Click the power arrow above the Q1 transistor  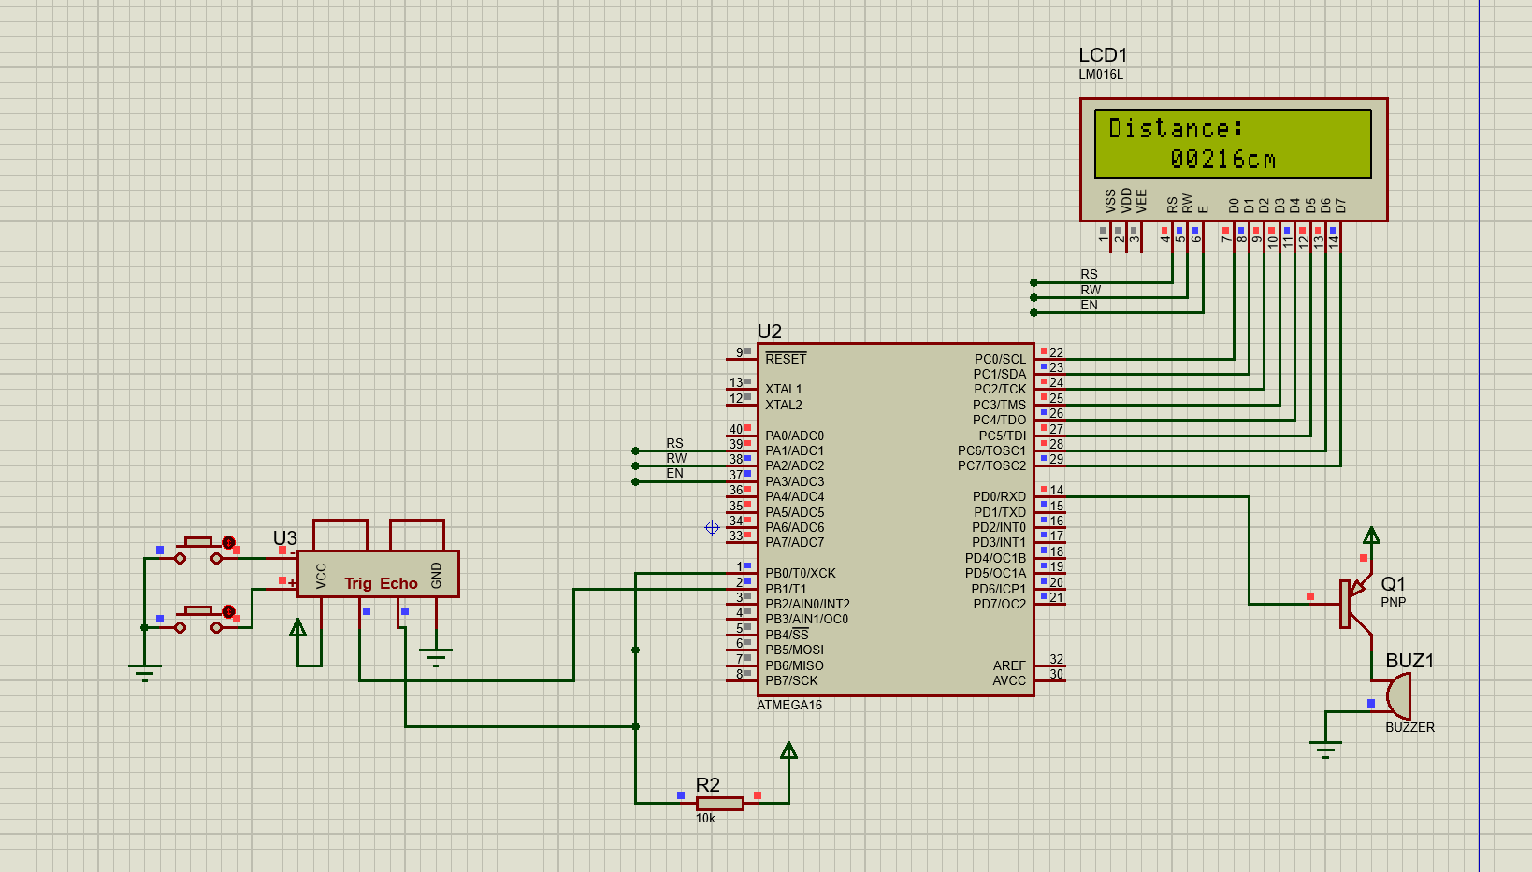tap(1371, 536)
